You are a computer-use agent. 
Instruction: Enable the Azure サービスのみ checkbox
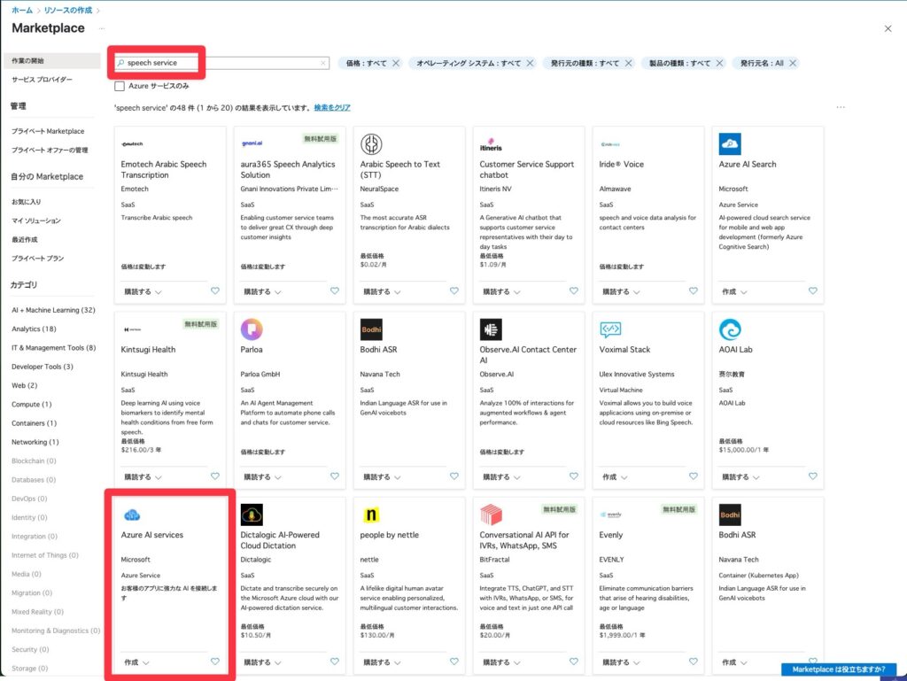(x=120, y=86)
